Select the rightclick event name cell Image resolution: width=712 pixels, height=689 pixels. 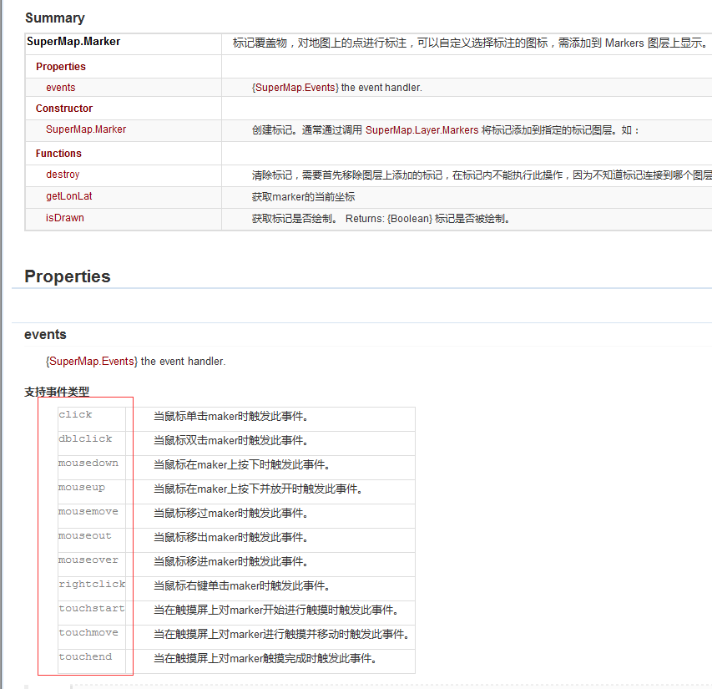coord(92,589)
